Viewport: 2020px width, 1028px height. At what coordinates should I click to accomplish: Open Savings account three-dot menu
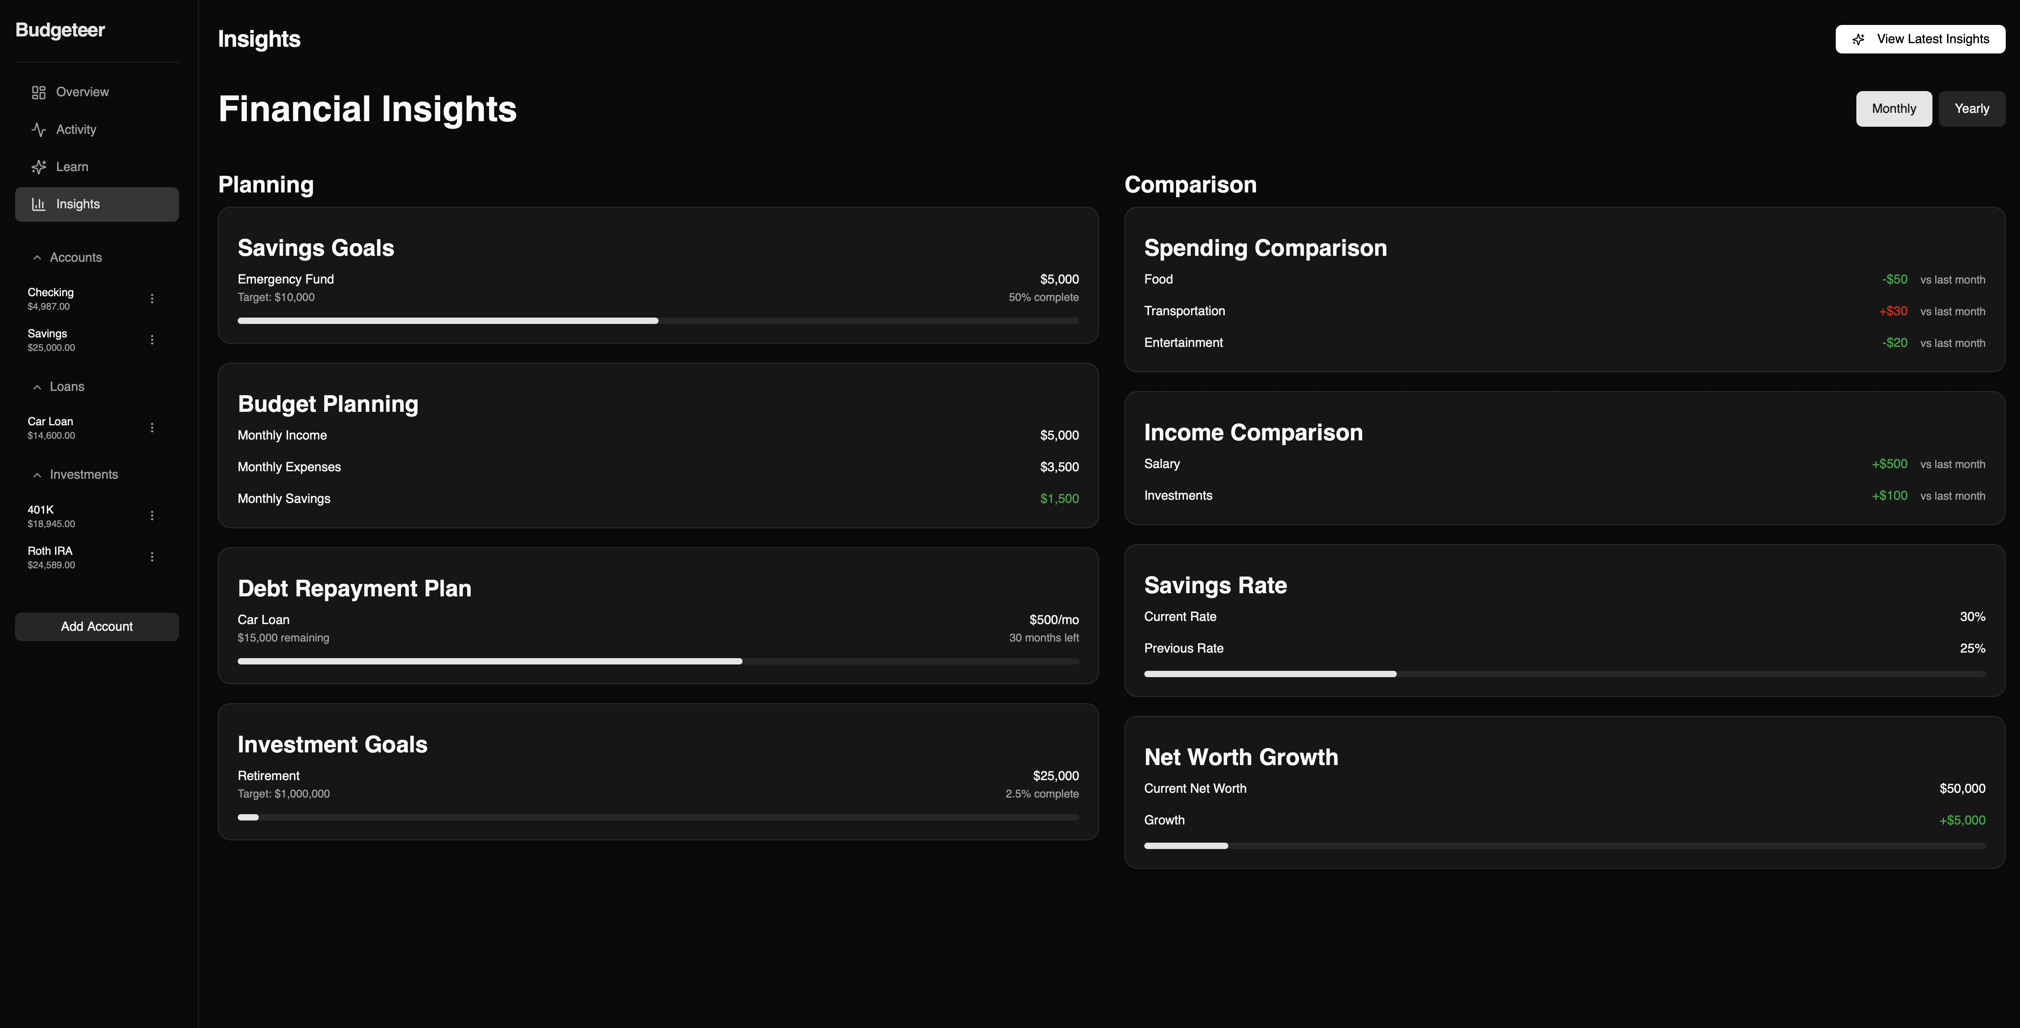click(x=152, y=340)
